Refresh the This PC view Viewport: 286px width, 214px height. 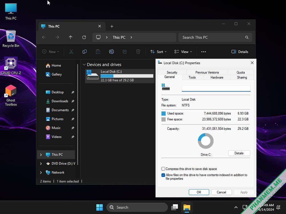tap(84, 37)
